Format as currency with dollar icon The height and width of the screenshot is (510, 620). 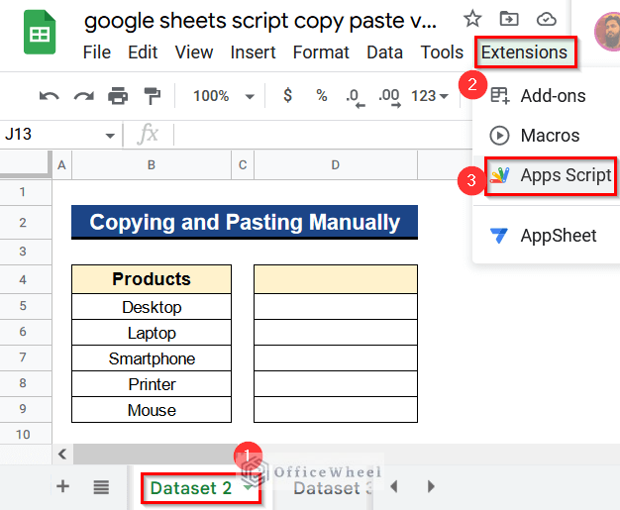tap(287, 96)
